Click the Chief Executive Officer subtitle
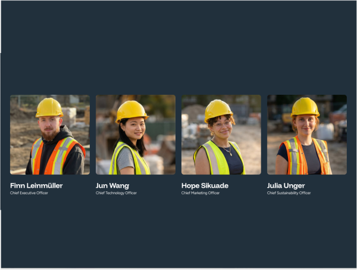The height and width of the screenshot is (270, 357). coord(29,193)
